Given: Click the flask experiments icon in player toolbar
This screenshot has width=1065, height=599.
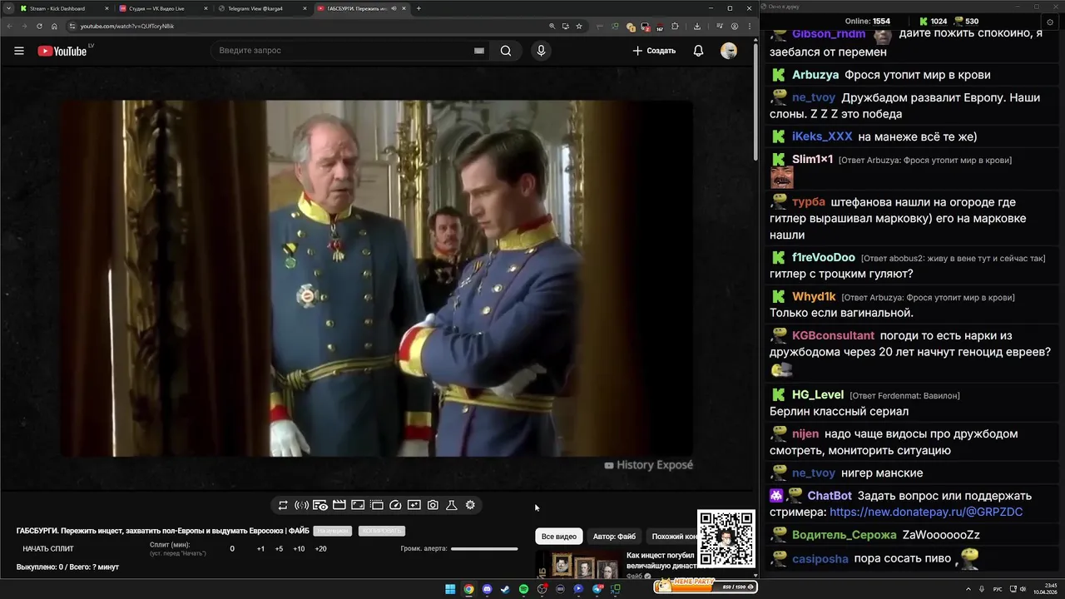Looking at the screenshot, I should [452, 505].
